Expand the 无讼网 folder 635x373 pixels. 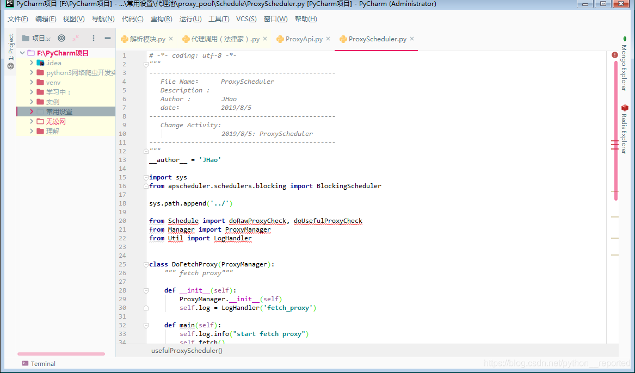click(32, 121)
